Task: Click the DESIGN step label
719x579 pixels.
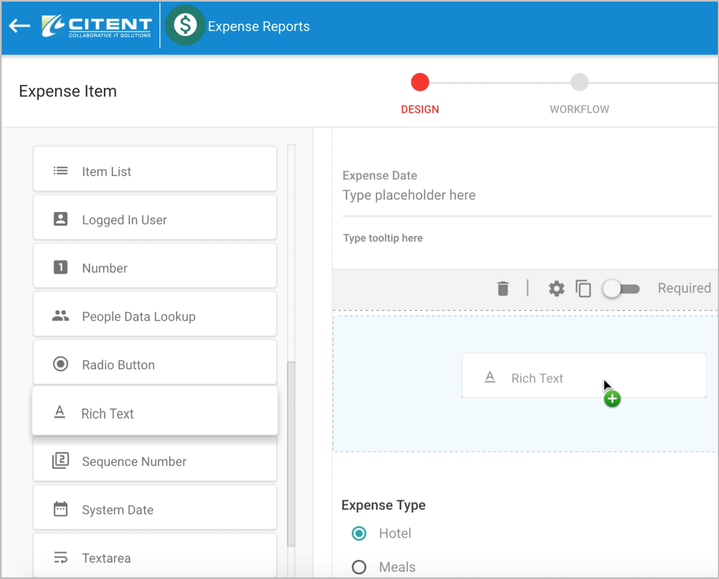Action: [x=420, y=109]
